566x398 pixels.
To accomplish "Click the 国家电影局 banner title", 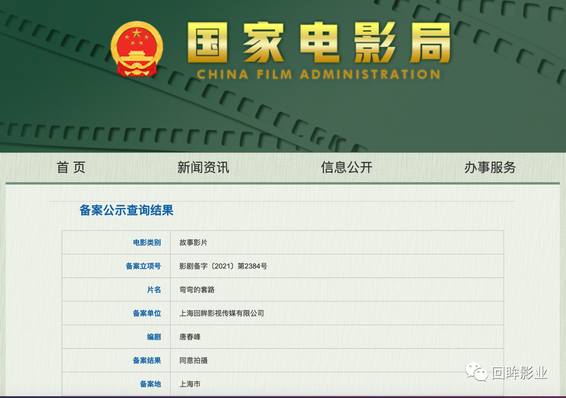I will click(x=318, y=43).
